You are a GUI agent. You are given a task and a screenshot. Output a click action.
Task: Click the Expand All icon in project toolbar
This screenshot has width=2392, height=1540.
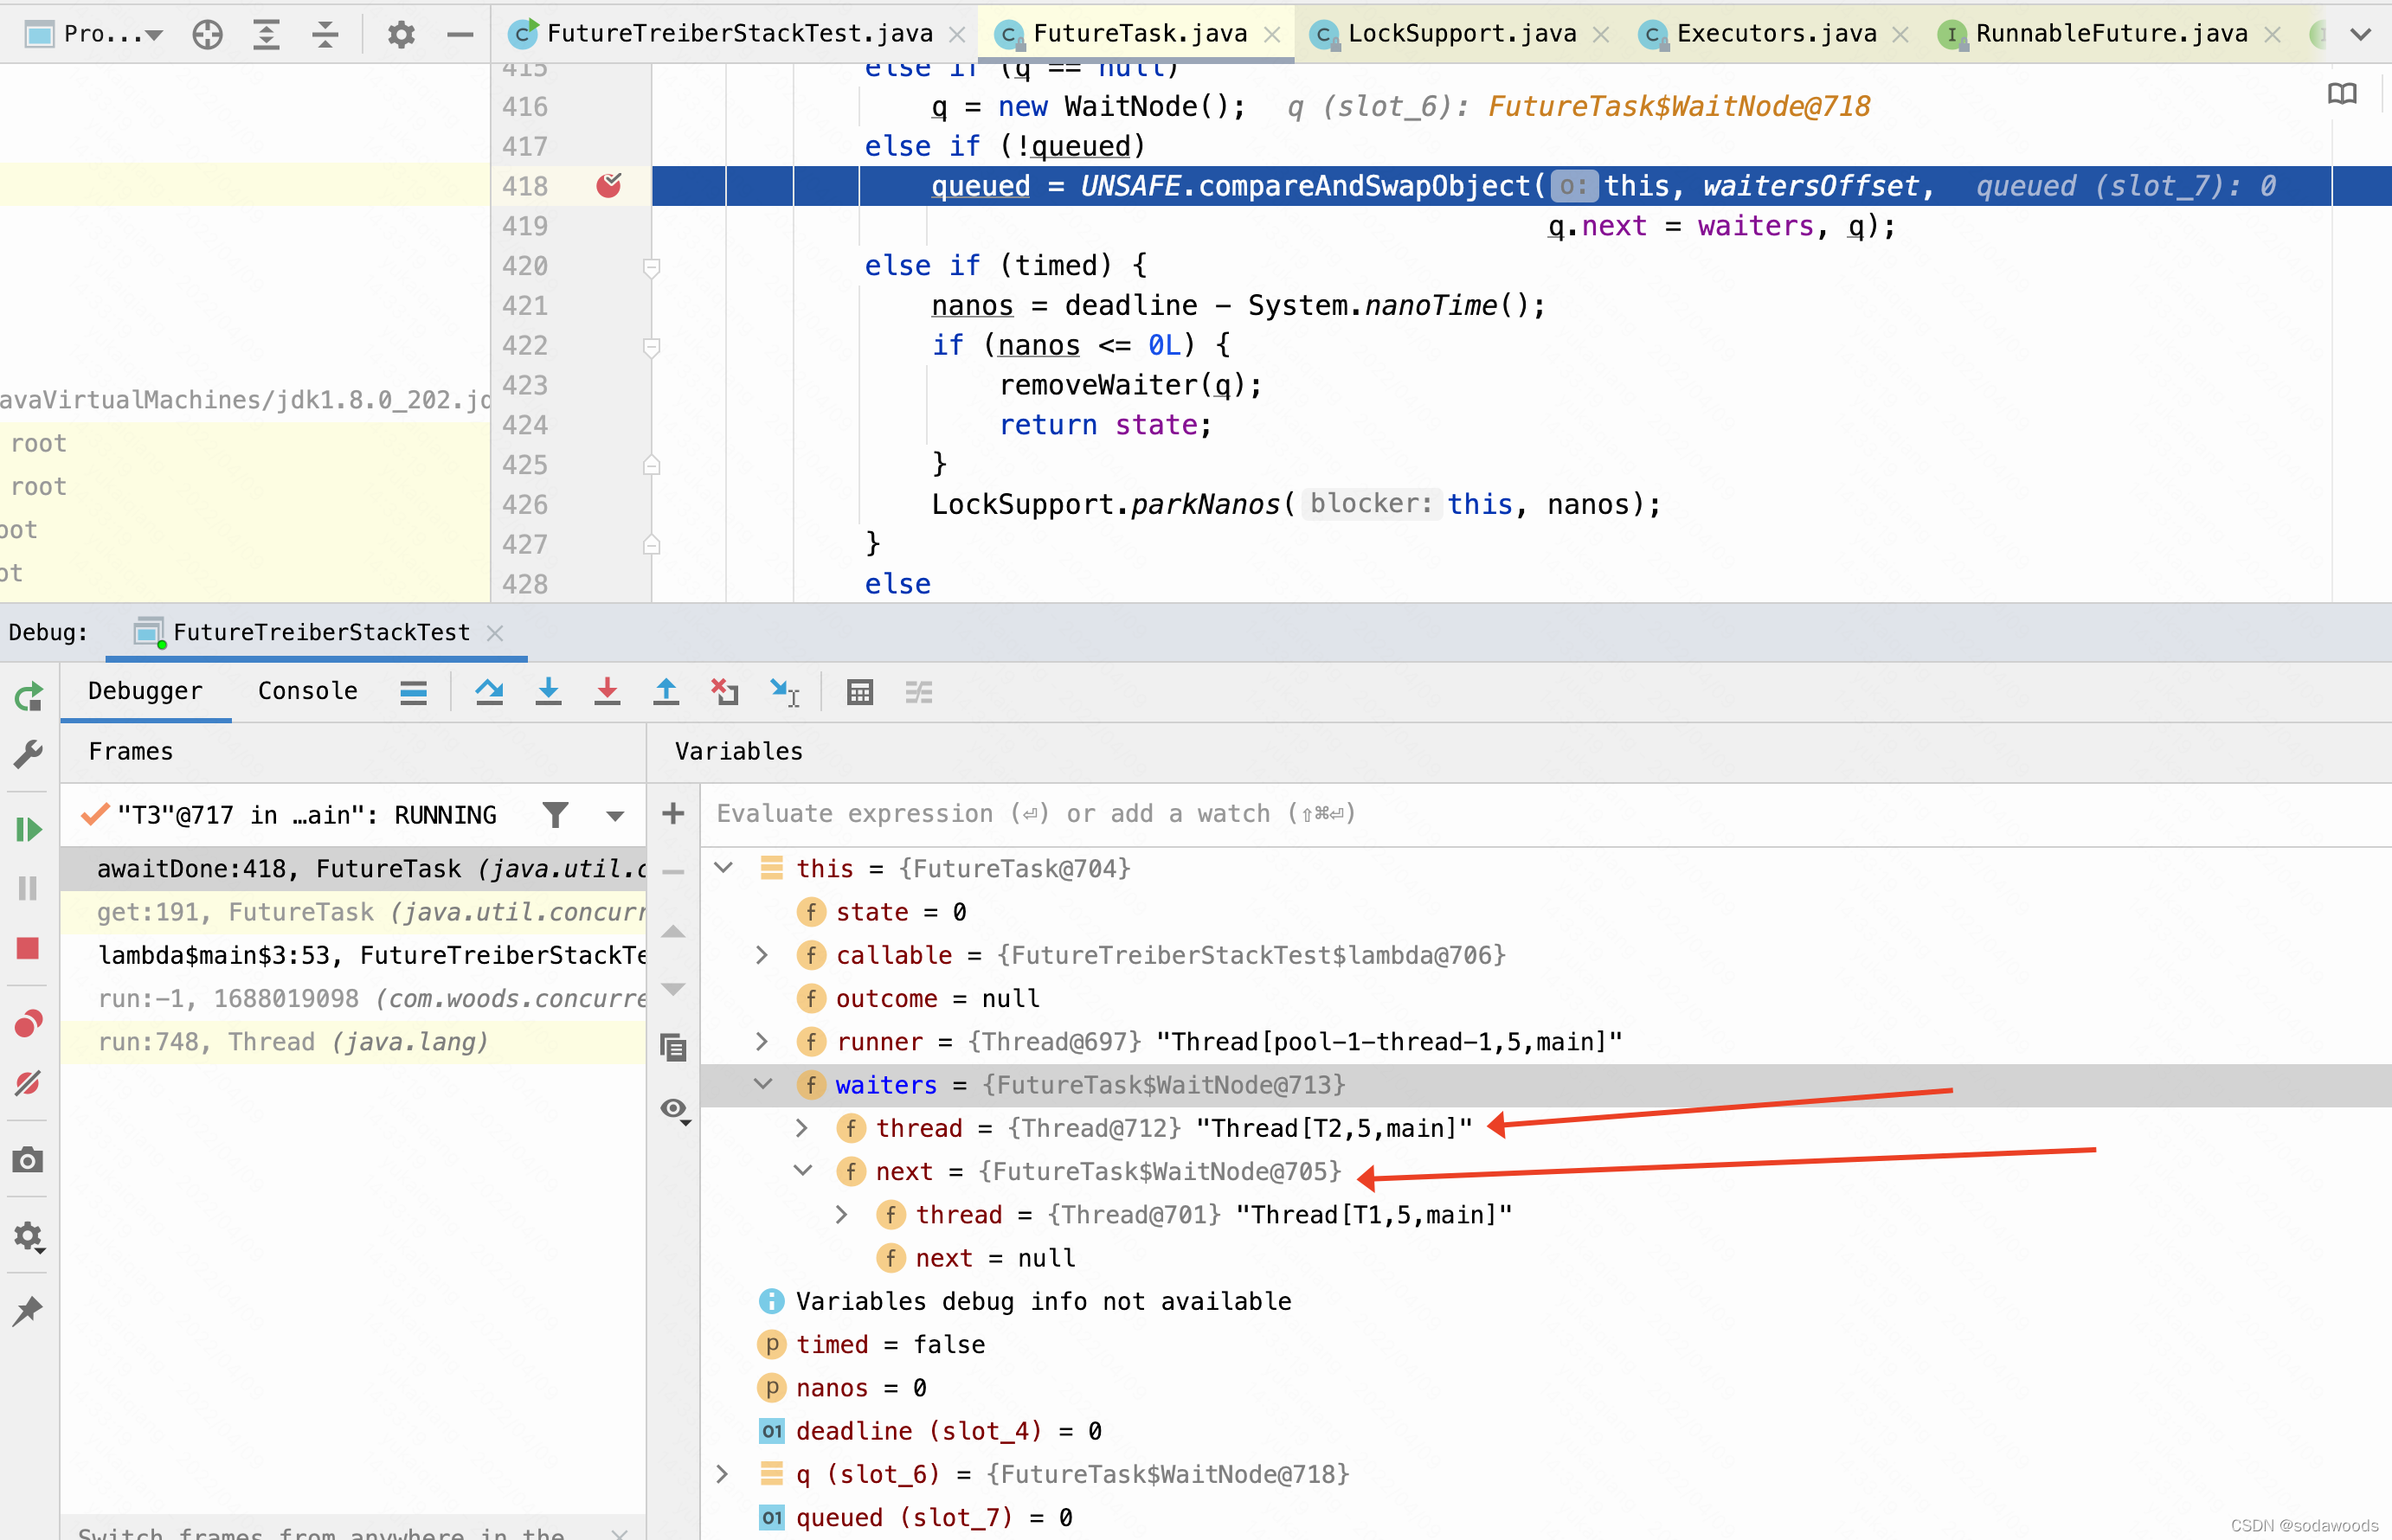[266, 34]
